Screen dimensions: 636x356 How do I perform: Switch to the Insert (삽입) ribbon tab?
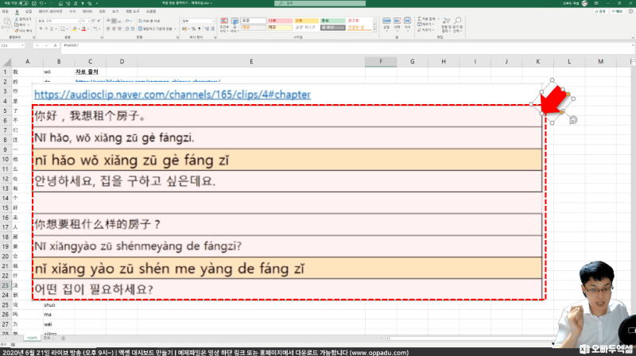(x=30, y=12)
